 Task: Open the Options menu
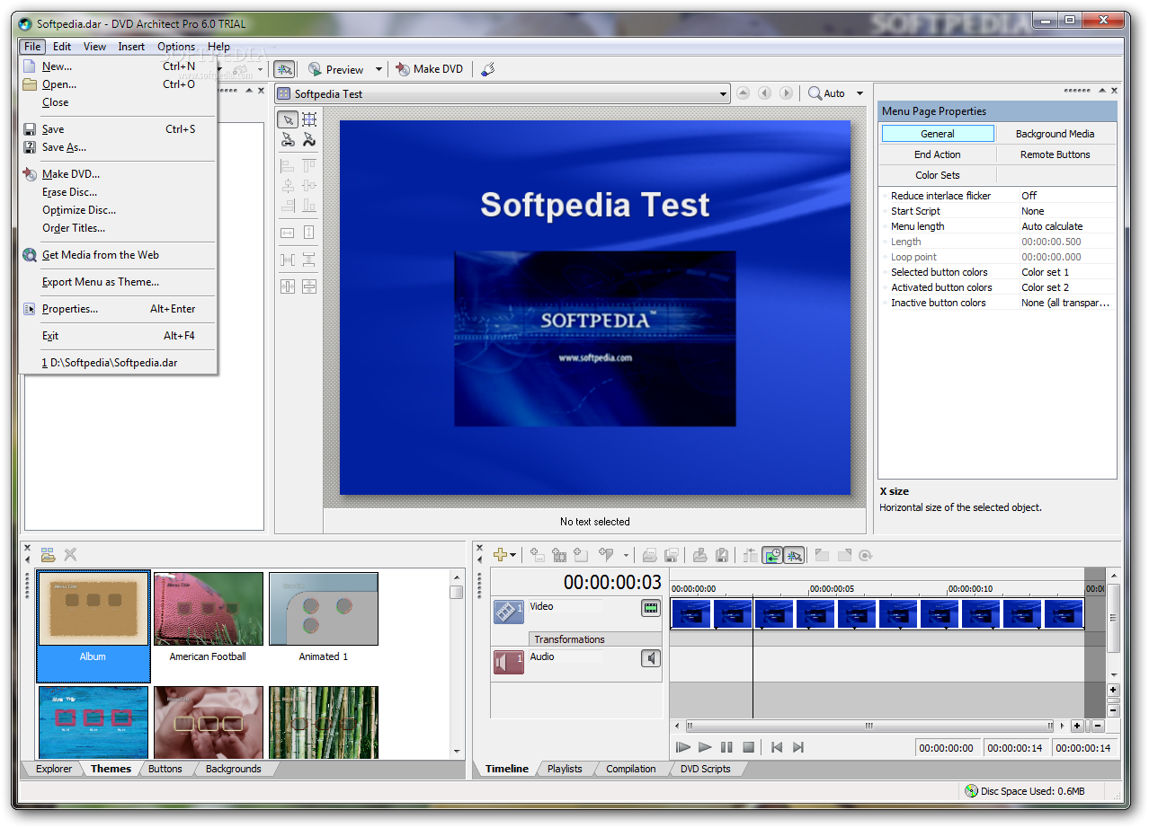(x=176, y=47)
